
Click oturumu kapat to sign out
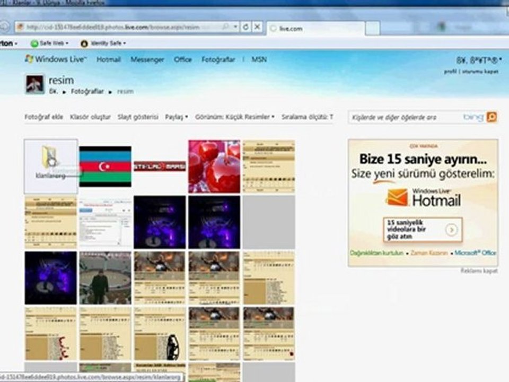tap(480, 72)
